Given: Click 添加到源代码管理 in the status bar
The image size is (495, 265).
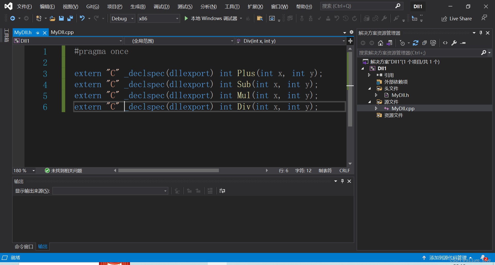Looking at the screenshot, I should click(x=448, y=258).
